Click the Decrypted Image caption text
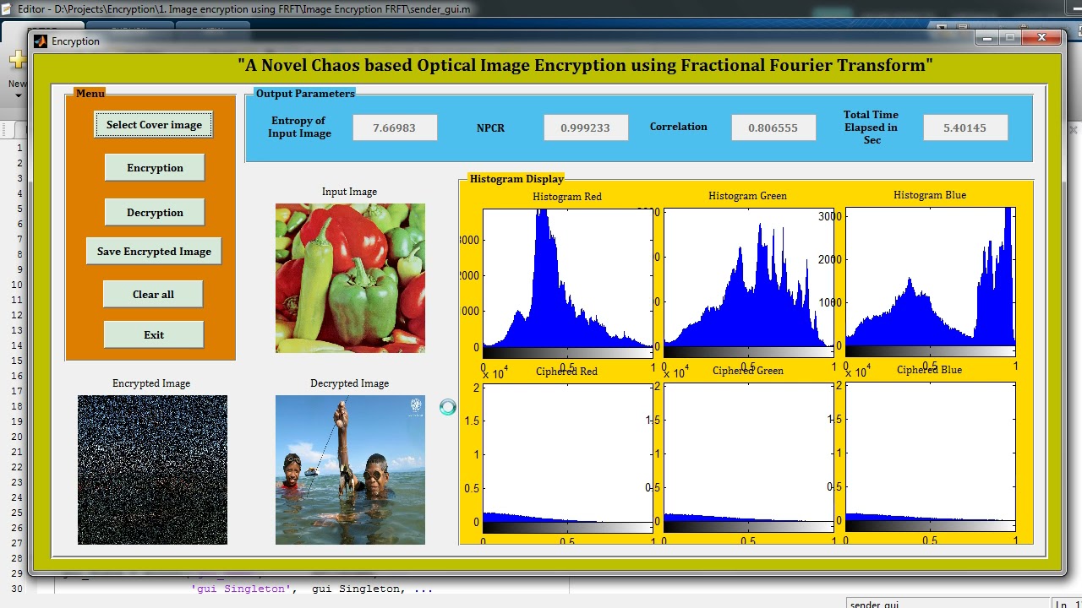 point(349,383)
